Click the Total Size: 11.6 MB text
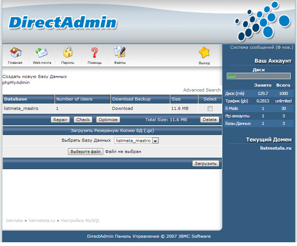The width and height of the screenshot is (297, 246). click(x=166, y=120)
